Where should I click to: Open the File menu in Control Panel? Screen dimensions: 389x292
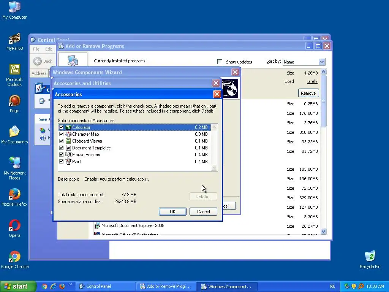pos(36,49)
